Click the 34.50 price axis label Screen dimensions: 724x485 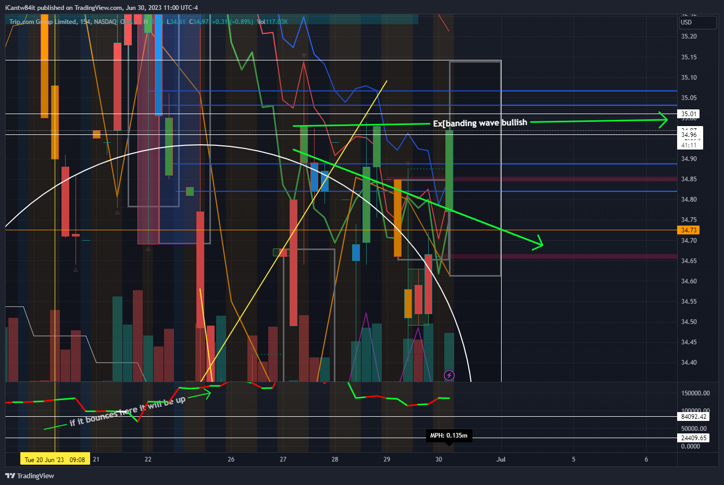(x=689, y=322)
